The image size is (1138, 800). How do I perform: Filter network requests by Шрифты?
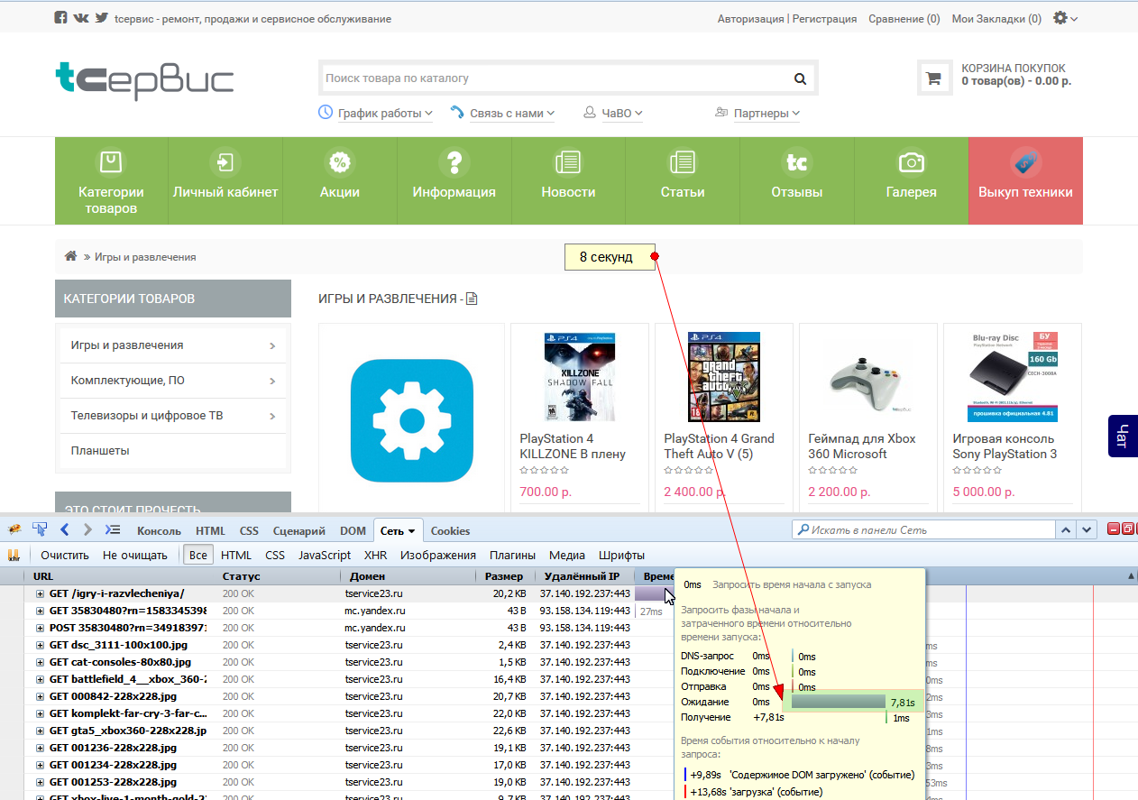click(622, 555)
